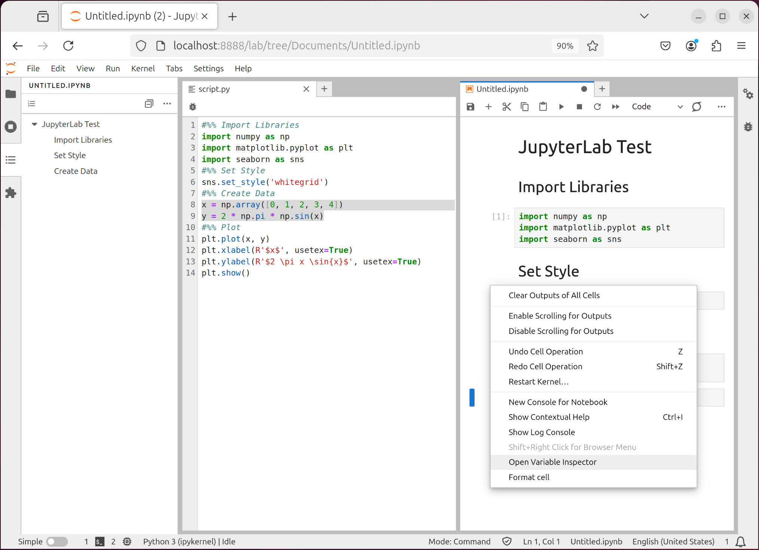This screenshot has height=550, width=759.
Task: Click the JupyterLab logo icon
Action: point(11,69)
